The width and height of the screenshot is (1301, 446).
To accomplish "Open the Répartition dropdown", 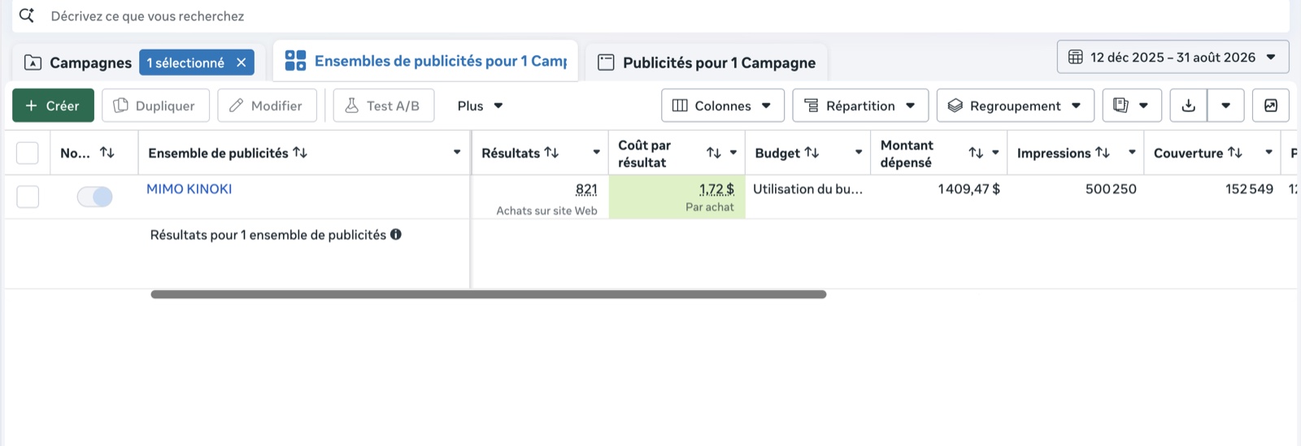I will coord(860,106).
